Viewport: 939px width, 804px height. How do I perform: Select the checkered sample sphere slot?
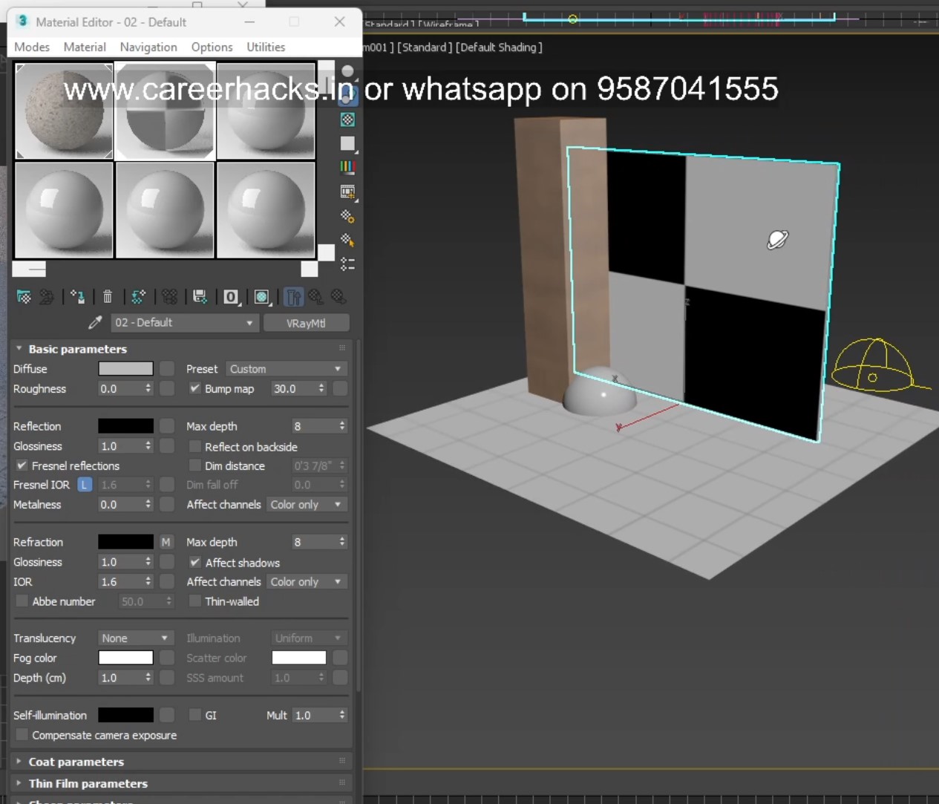[165, 111]
